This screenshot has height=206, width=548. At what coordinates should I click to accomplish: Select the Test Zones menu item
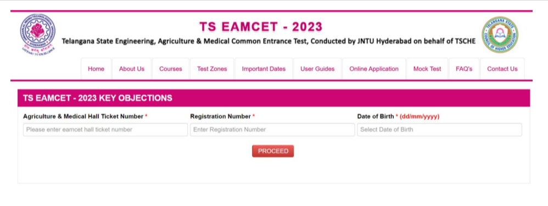coord(212,69)
